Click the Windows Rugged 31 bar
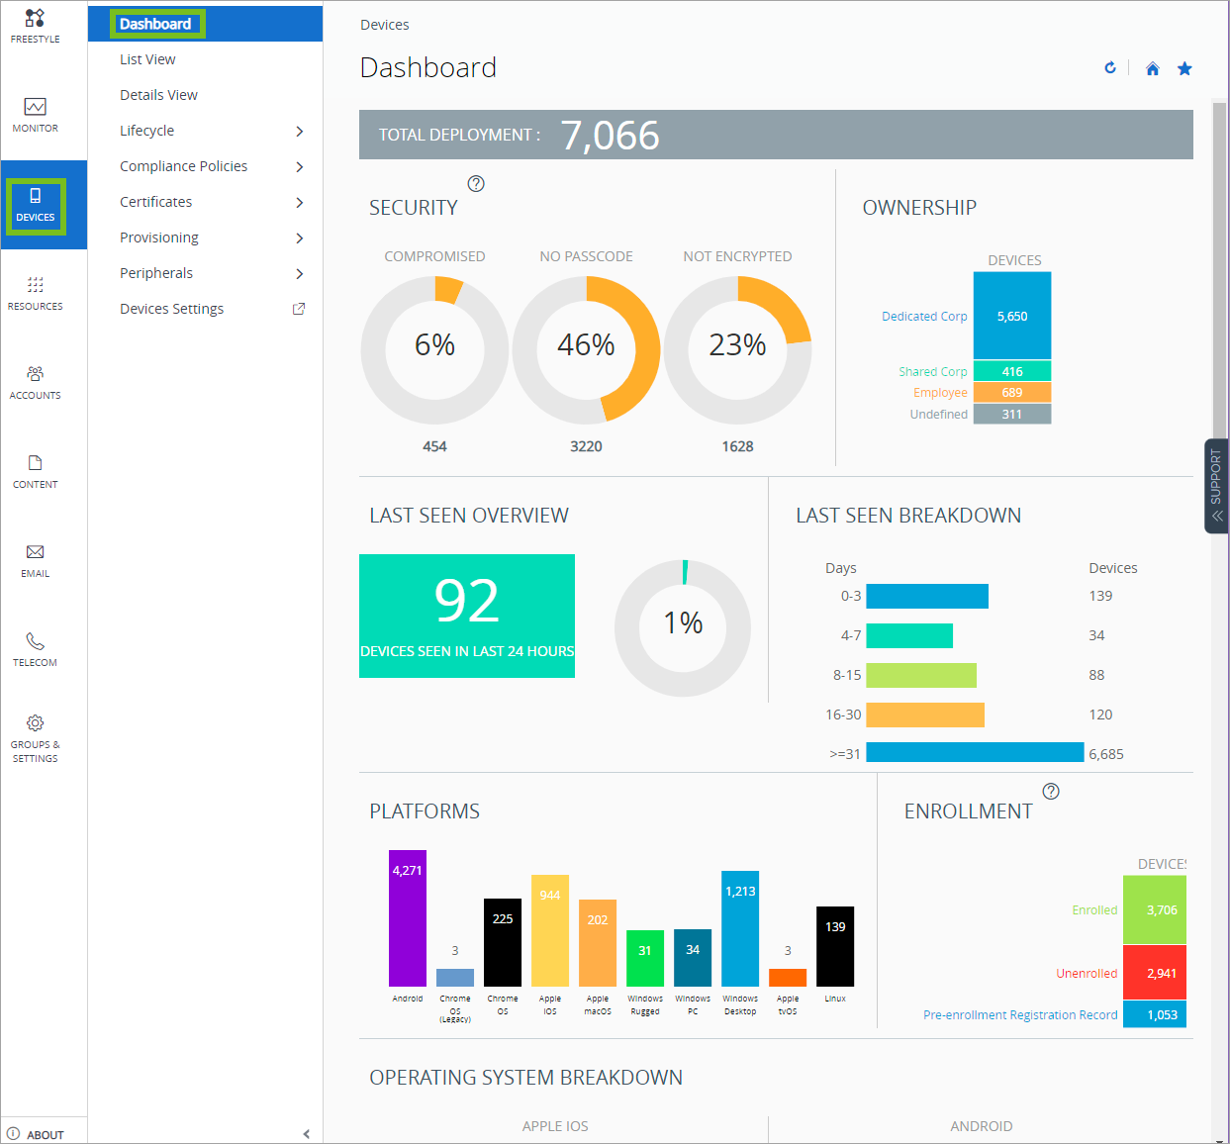The image size is (1230, 1144). click(645, 958)
